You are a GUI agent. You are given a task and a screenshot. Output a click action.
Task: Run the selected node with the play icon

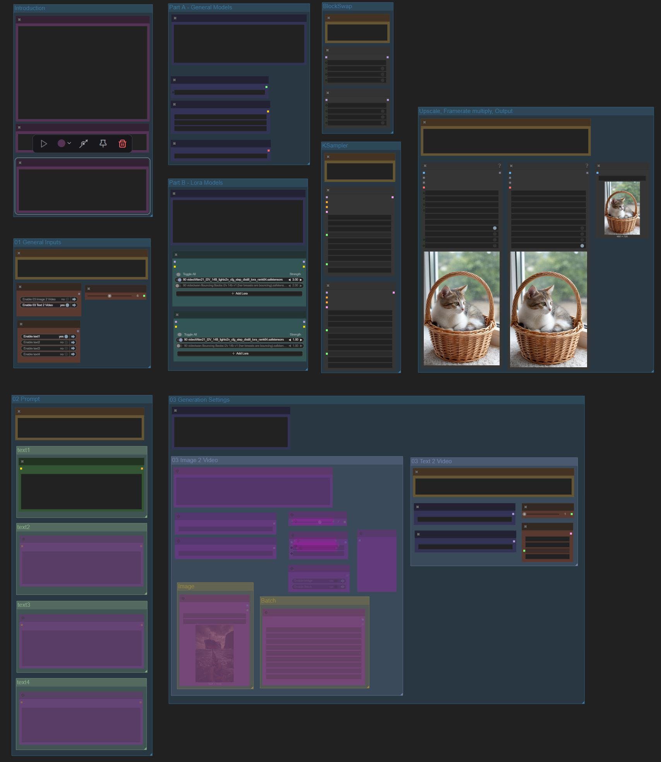click(x=44, y=144)
